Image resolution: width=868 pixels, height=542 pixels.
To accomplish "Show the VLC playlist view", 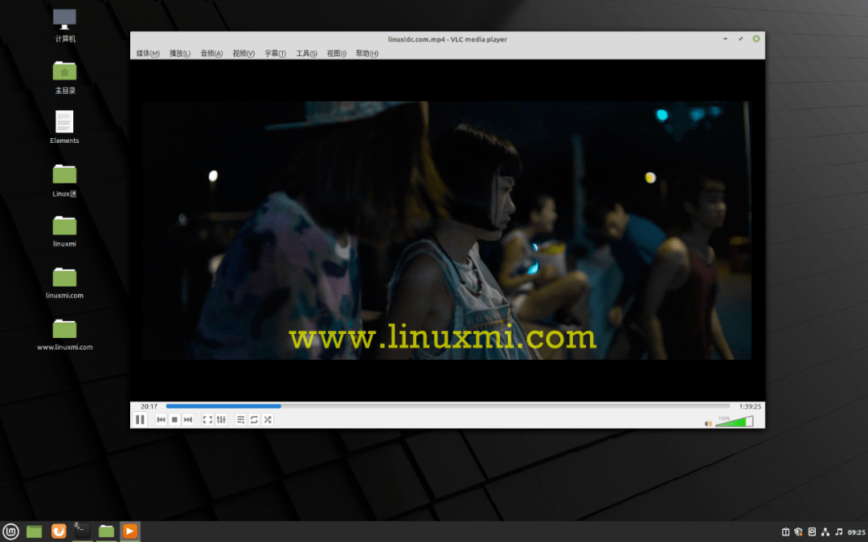I will (x=240, y=419).
